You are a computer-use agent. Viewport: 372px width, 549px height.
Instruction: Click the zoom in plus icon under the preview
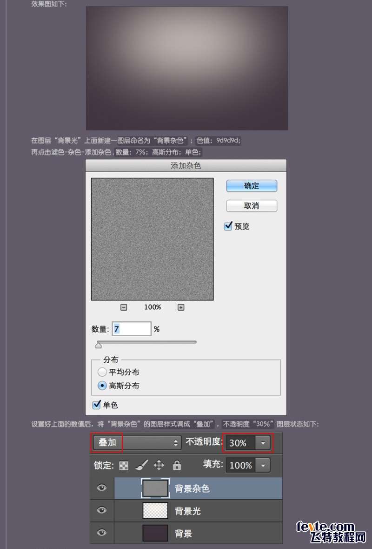tap(181, 307)
